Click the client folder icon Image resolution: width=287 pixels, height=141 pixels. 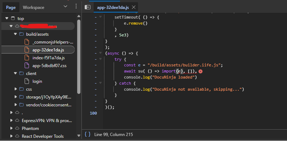tap(21, 73)
